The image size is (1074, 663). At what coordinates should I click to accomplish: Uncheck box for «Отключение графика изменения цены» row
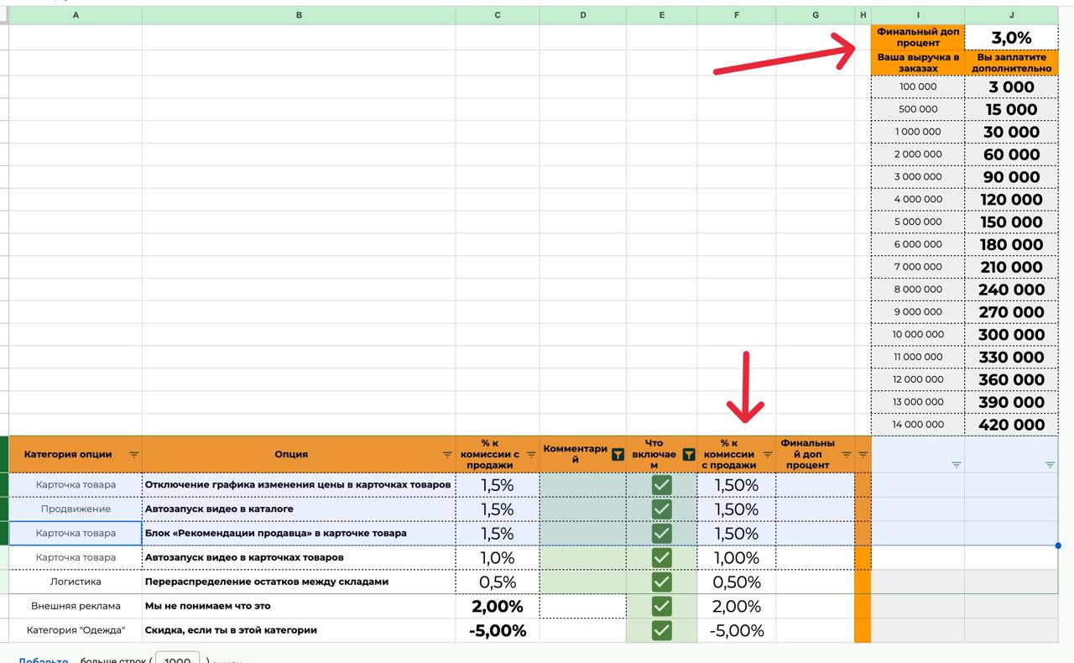click(661, 485)
